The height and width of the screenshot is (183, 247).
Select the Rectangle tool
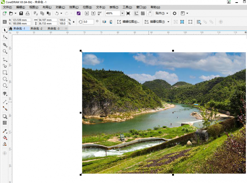pos(5,72)
